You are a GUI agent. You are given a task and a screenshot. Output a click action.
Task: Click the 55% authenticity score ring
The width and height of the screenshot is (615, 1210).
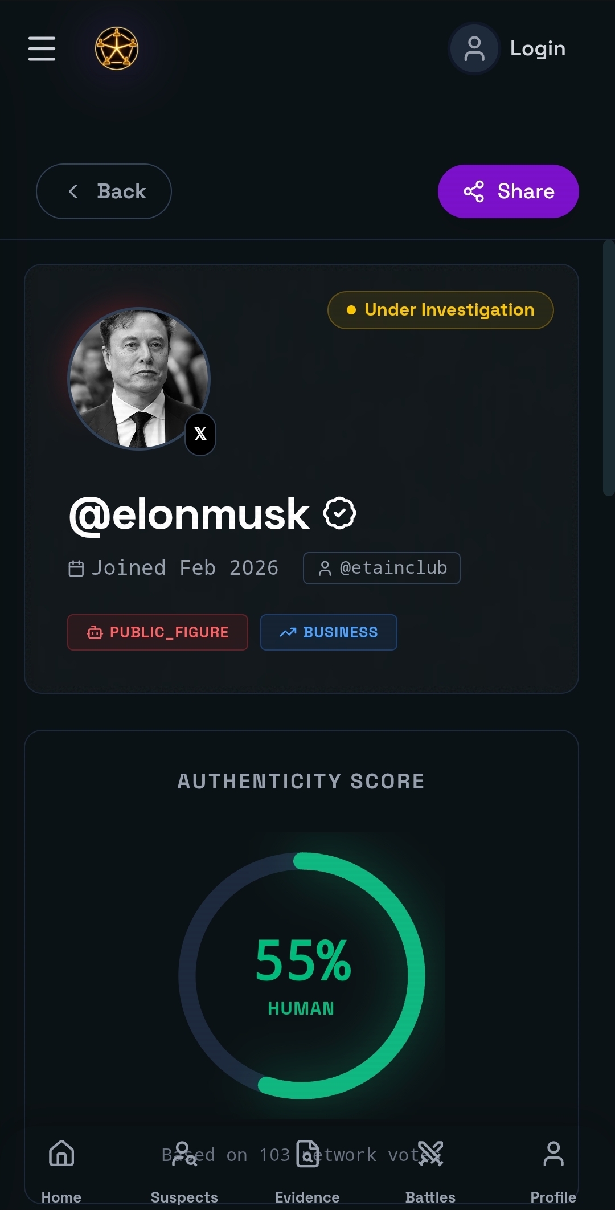tap(302, 975)
